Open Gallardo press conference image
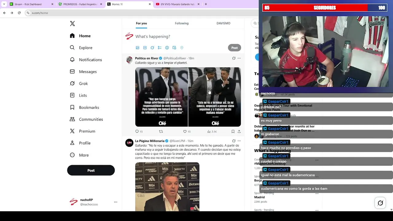The width and height of the screenshot is (393, 221). pyautogui.click(x=167, y=187)
